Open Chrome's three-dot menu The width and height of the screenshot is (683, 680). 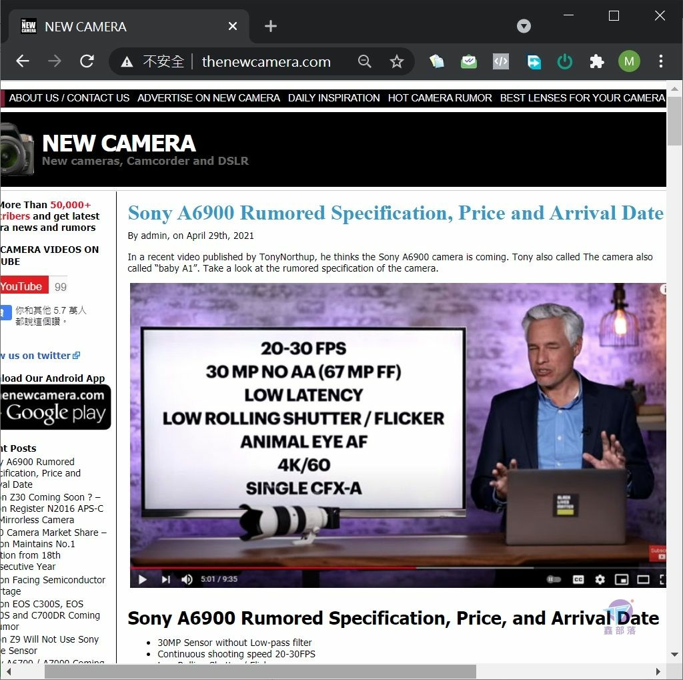click(x=661, y=61)
